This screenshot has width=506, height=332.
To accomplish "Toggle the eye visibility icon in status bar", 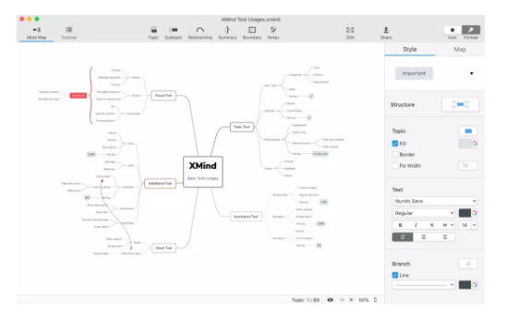I will click(x=331, y=300).
